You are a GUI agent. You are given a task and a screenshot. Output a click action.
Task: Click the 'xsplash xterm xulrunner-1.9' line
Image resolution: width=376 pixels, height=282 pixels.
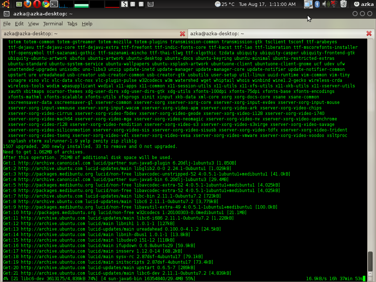72,141
